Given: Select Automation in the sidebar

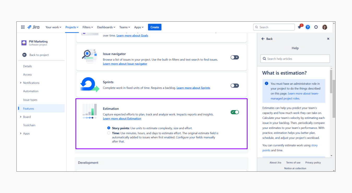Looking at the screenshot, I should (31, 91).
